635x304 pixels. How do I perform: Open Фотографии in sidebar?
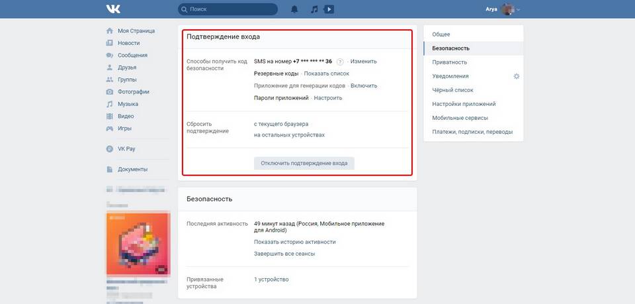coord(134,91)
